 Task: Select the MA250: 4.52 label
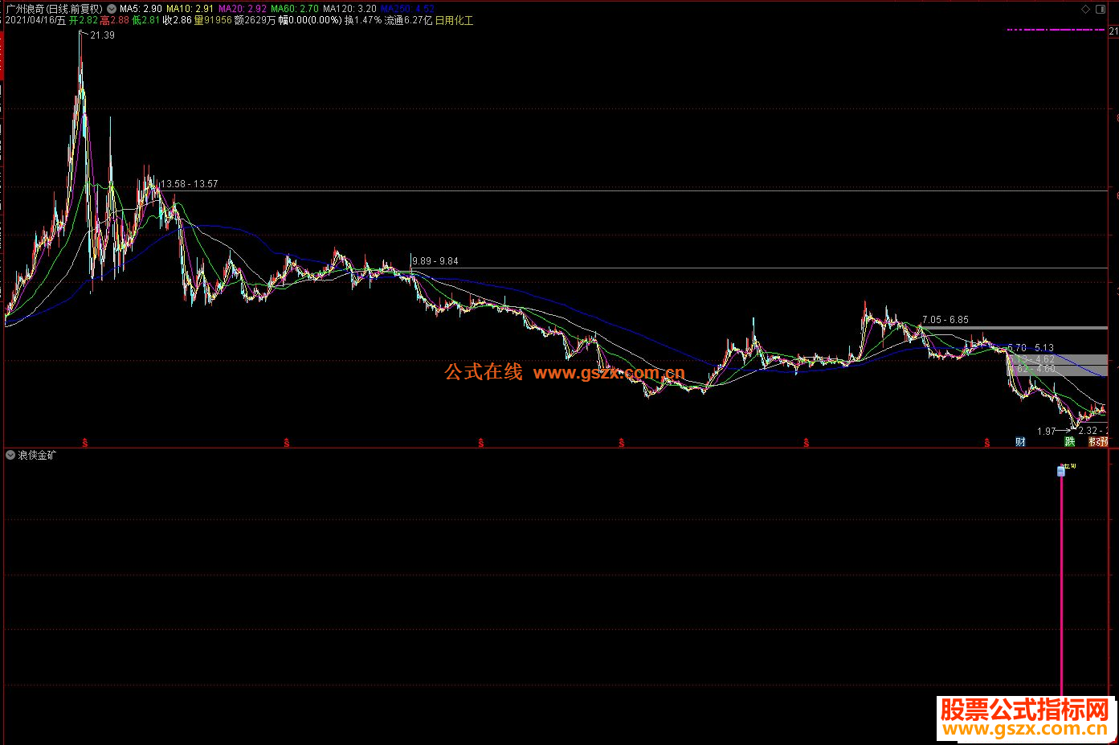point(407,9)
